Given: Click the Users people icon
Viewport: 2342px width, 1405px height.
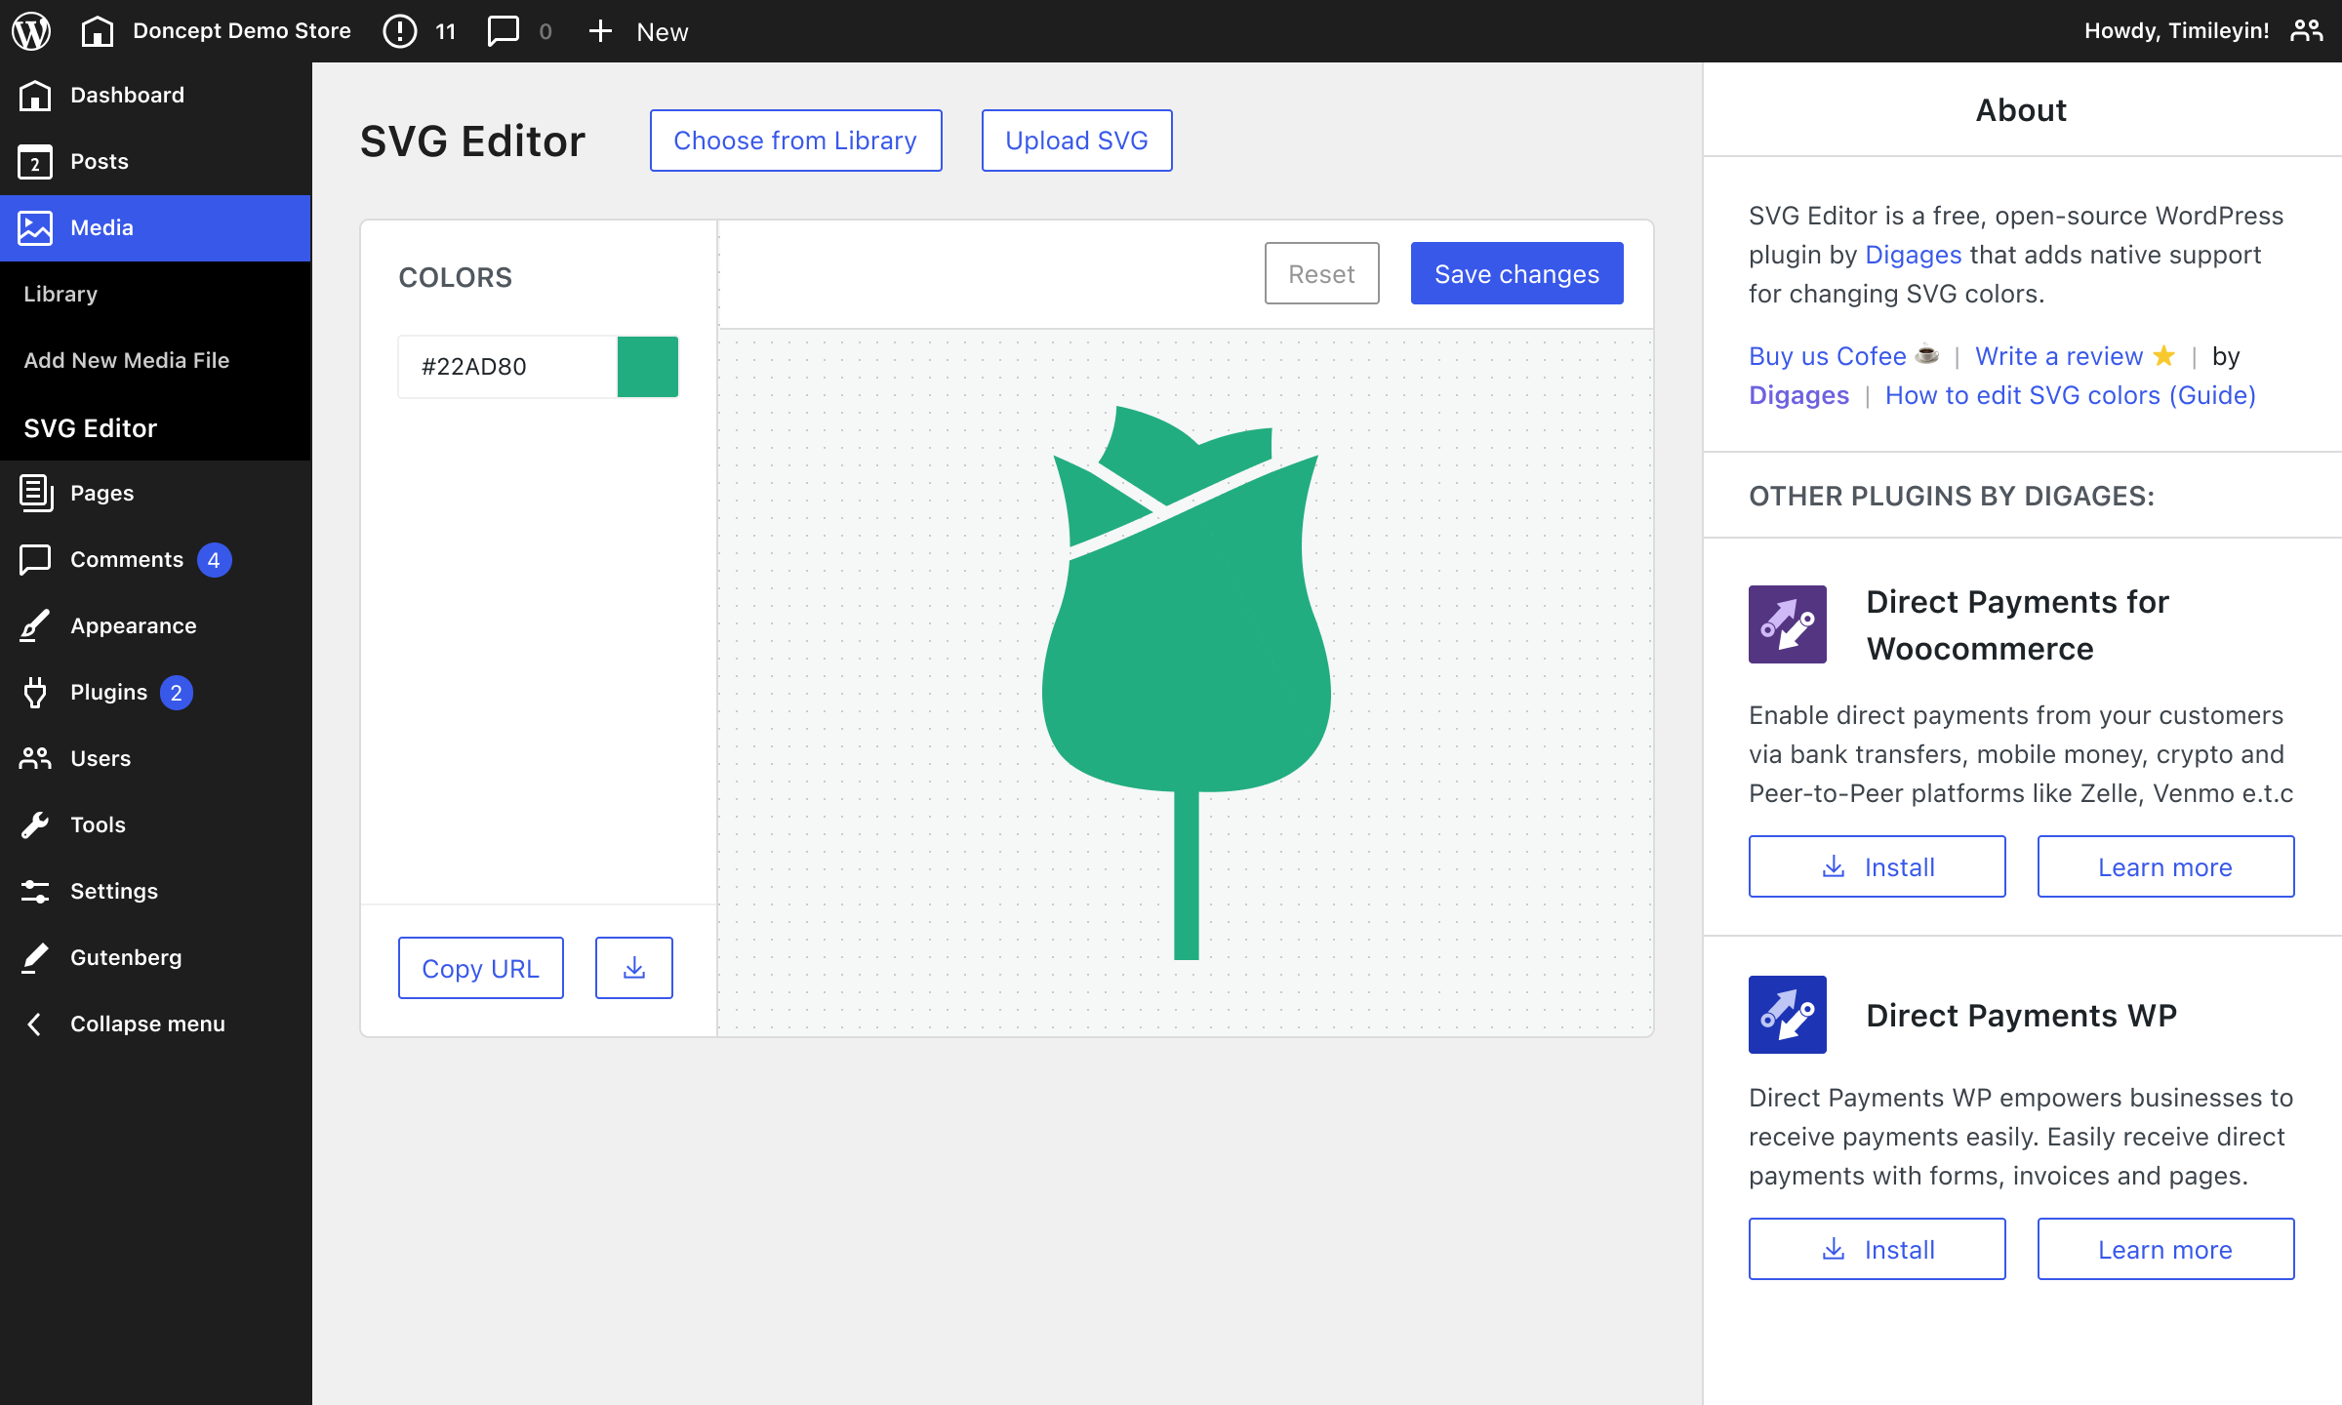Looking at the screenshot, I should 35,759.
